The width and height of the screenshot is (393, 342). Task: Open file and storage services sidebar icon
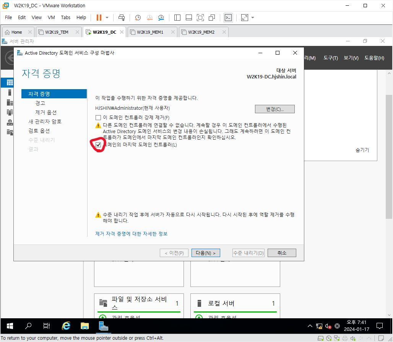point(10,132)
